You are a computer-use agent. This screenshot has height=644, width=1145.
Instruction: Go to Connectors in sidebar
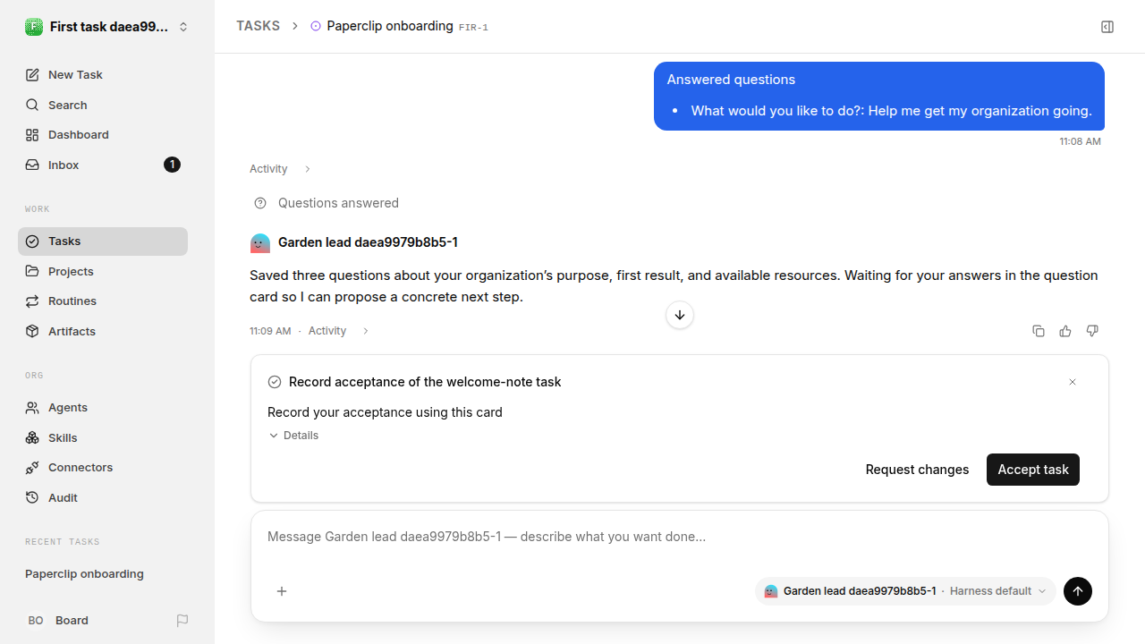pos(103,468)
